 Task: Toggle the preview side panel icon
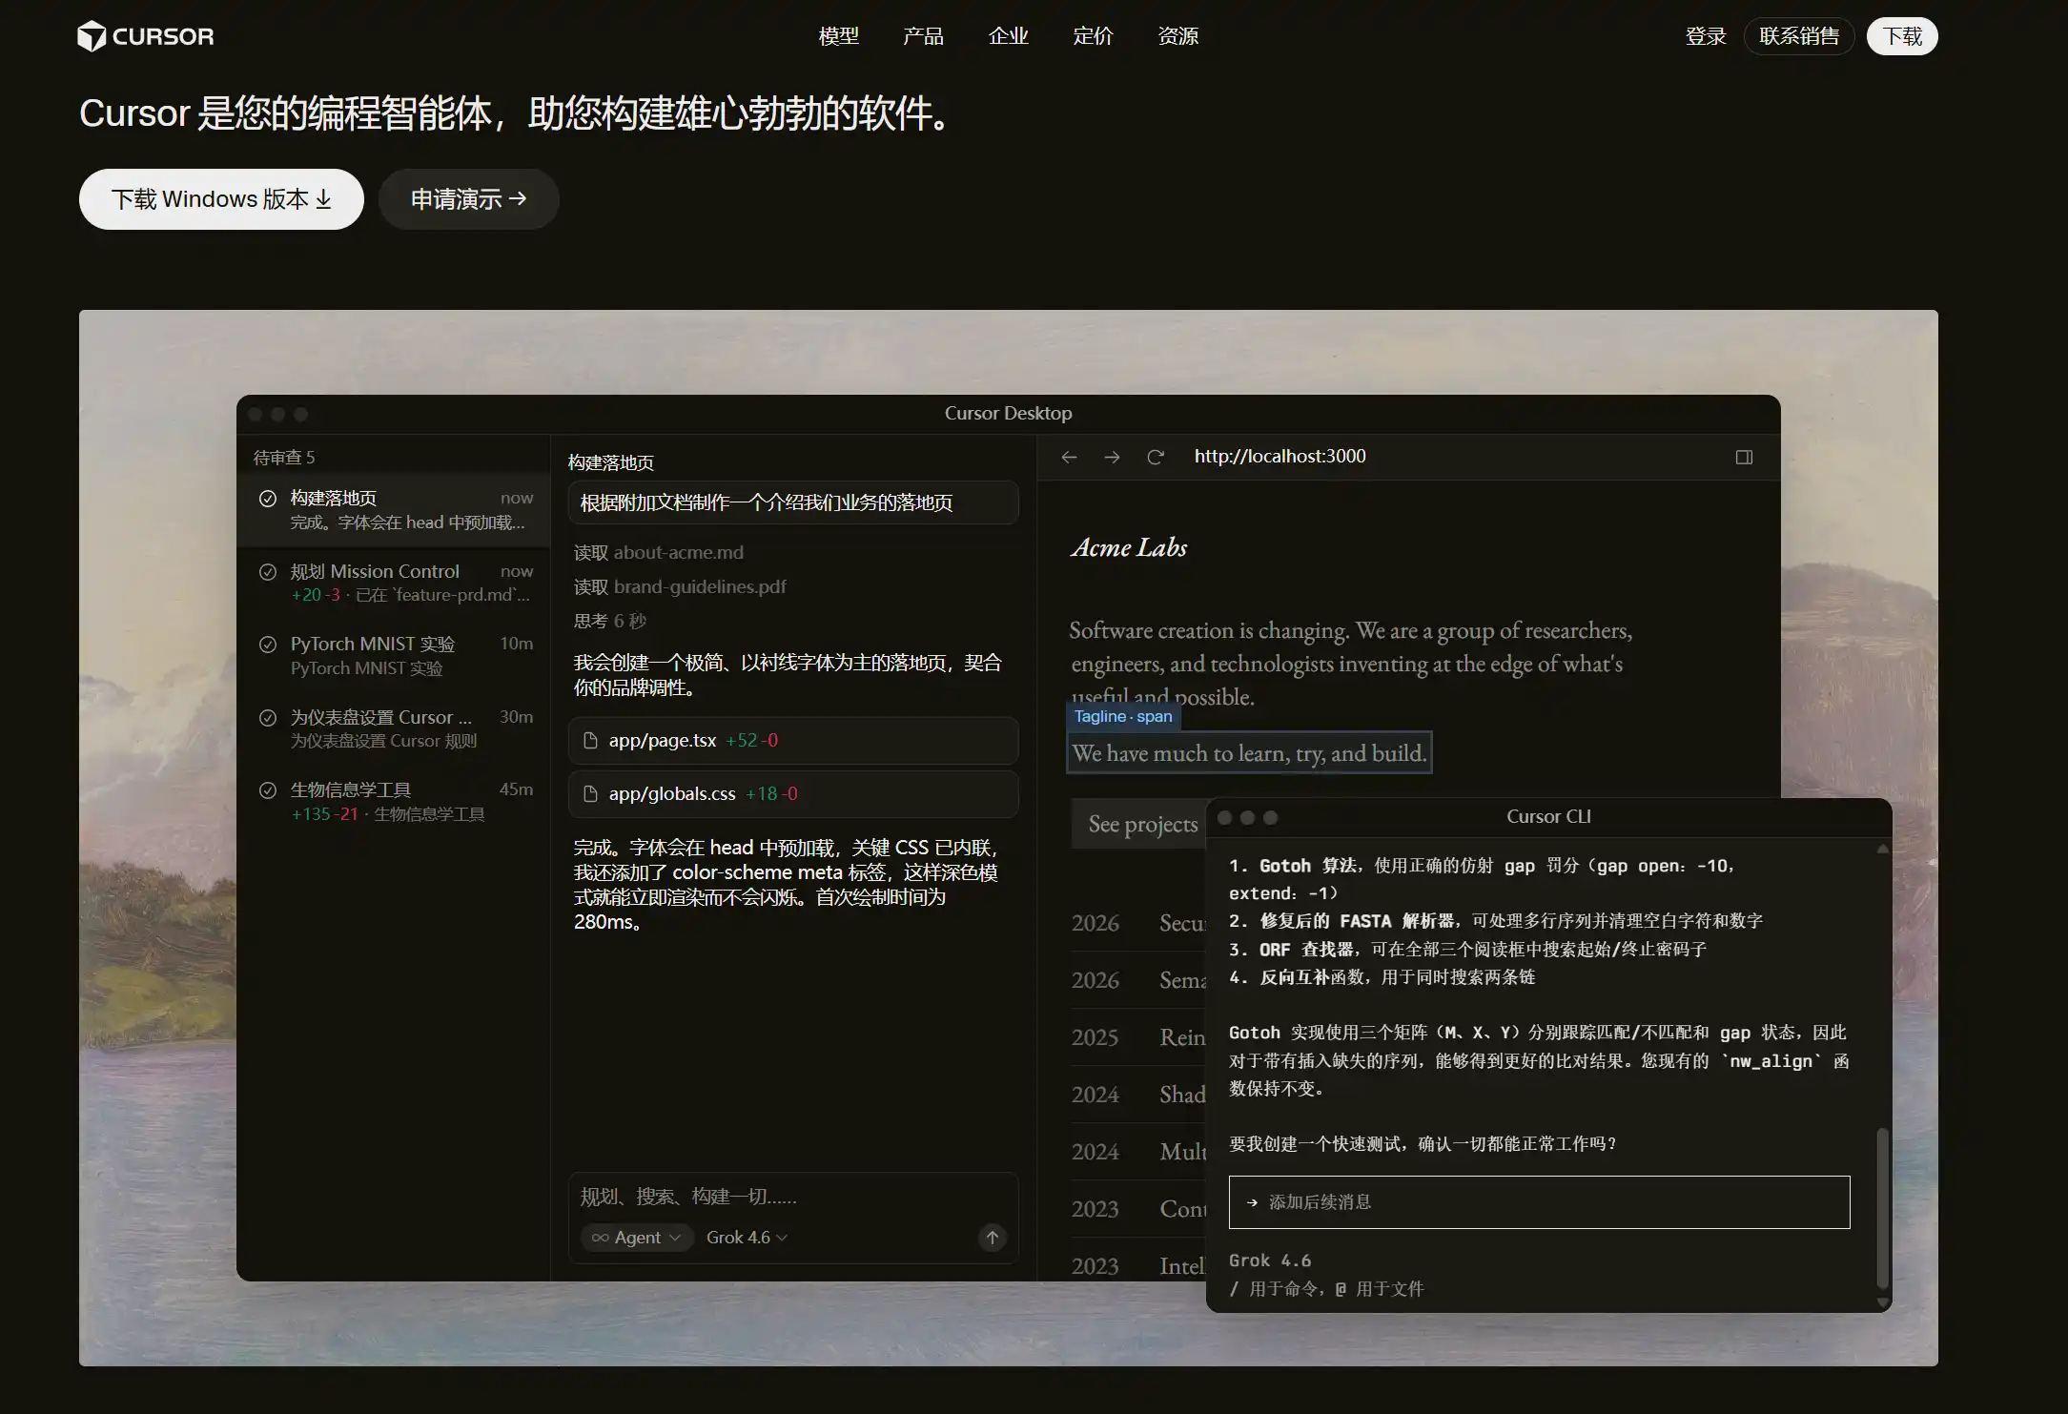tap(1744, 457)
